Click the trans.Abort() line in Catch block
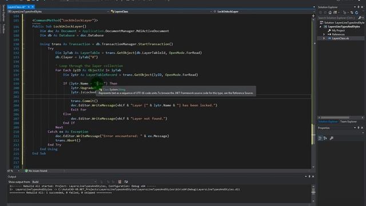This screenshot has height=206, width=366. tap(68, 140)
